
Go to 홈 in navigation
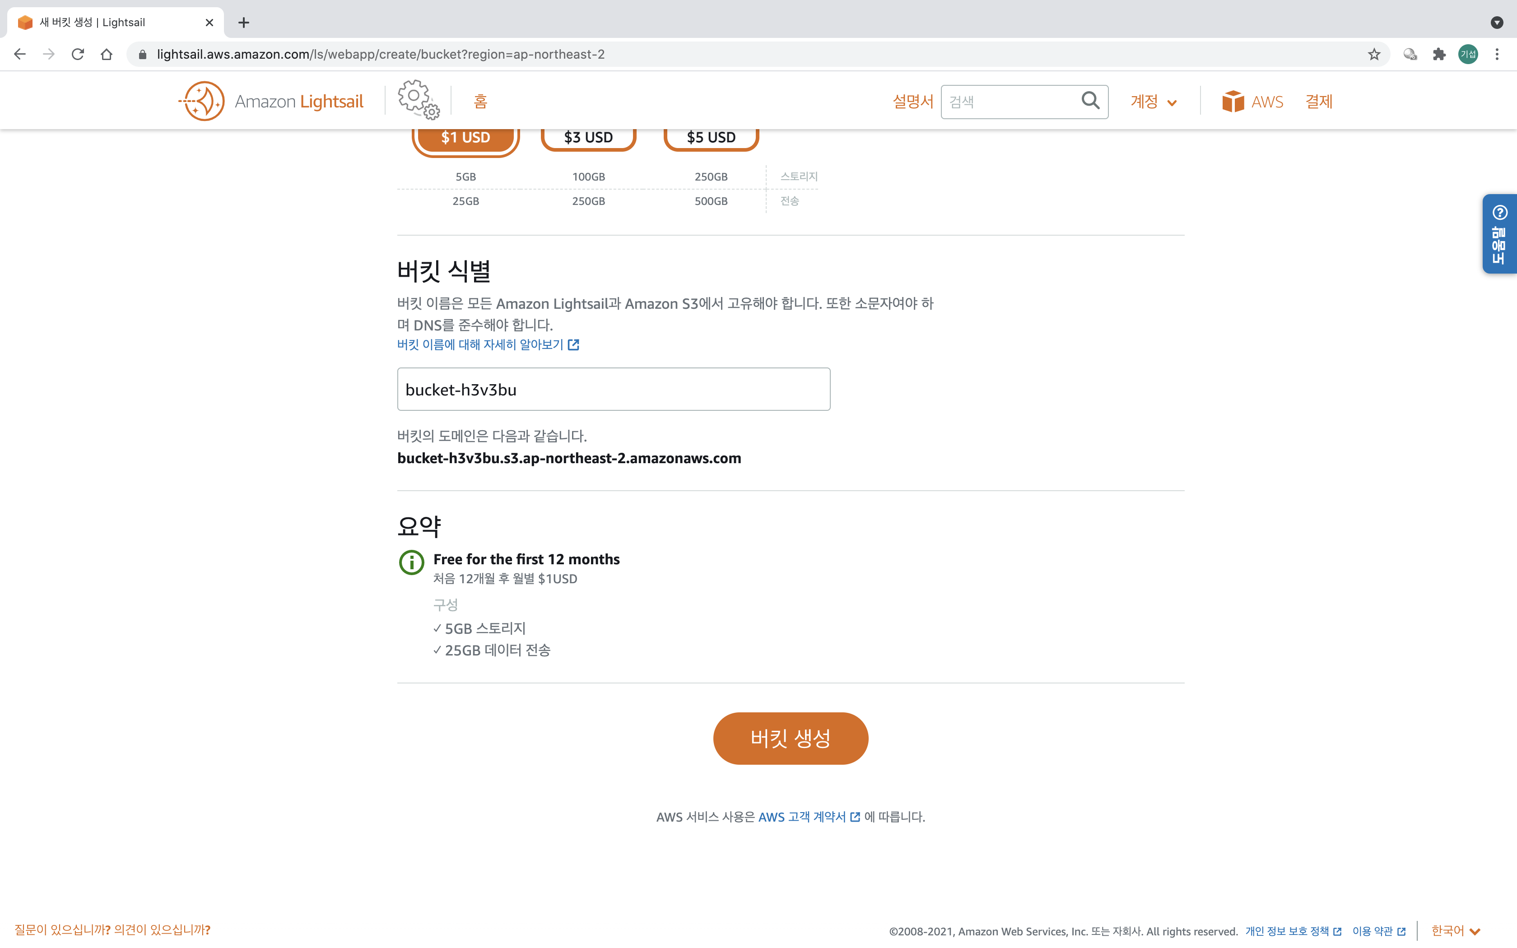click(480, 102)
